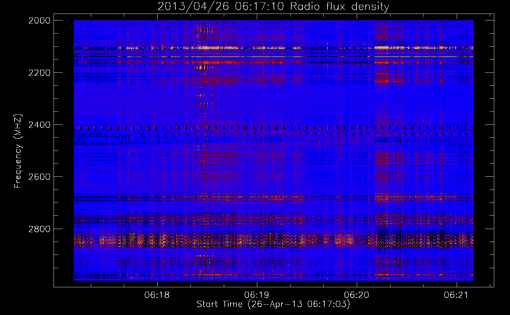This screenshot has width=510, height=315.
Task: Click the "Start Time (26-Apr-13 06:17:03)" axis label
Action: pyautogui.click(x=273, y=304)
